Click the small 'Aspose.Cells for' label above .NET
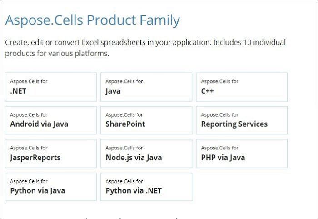 [29, 81]
